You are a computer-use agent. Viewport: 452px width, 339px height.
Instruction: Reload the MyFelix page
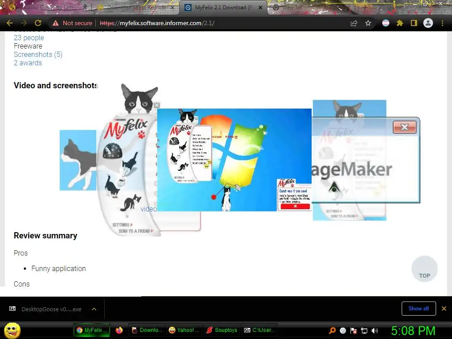[38, 23]
